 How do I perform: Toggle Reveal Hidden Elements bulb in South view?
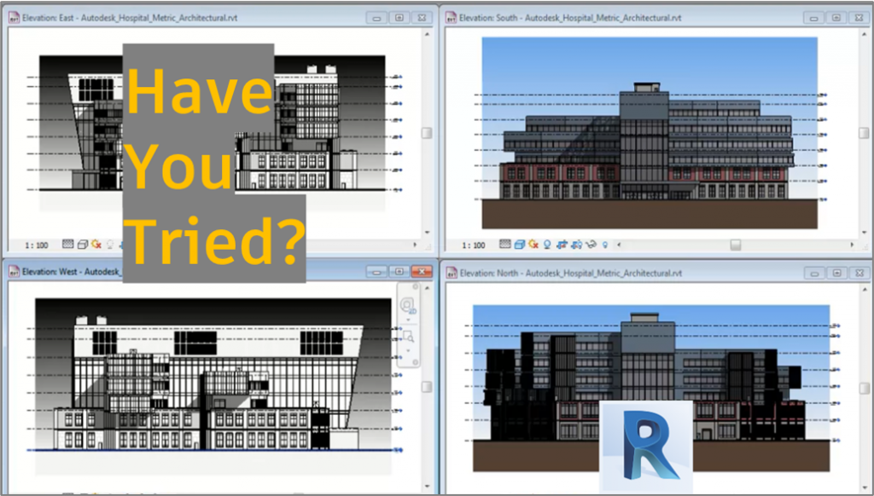click(x=605, y=245)
